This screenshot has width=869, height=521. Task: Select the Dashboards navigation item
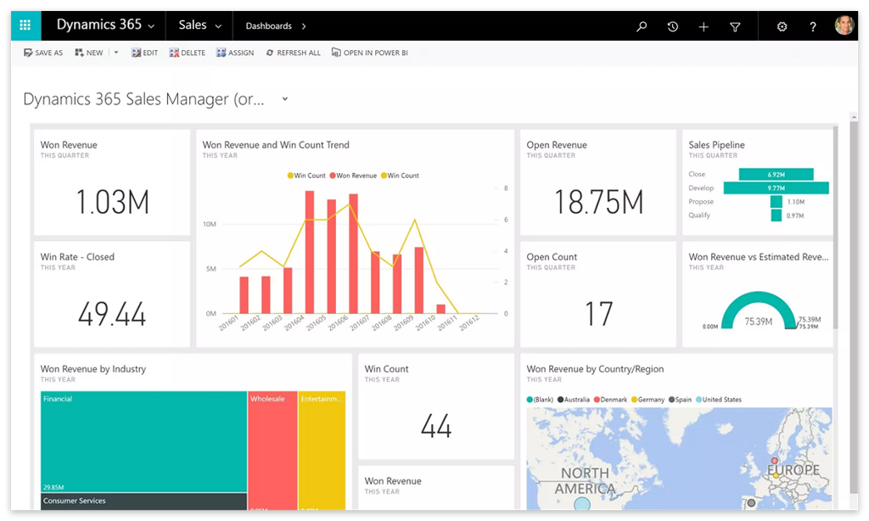[x=269, y=26]
